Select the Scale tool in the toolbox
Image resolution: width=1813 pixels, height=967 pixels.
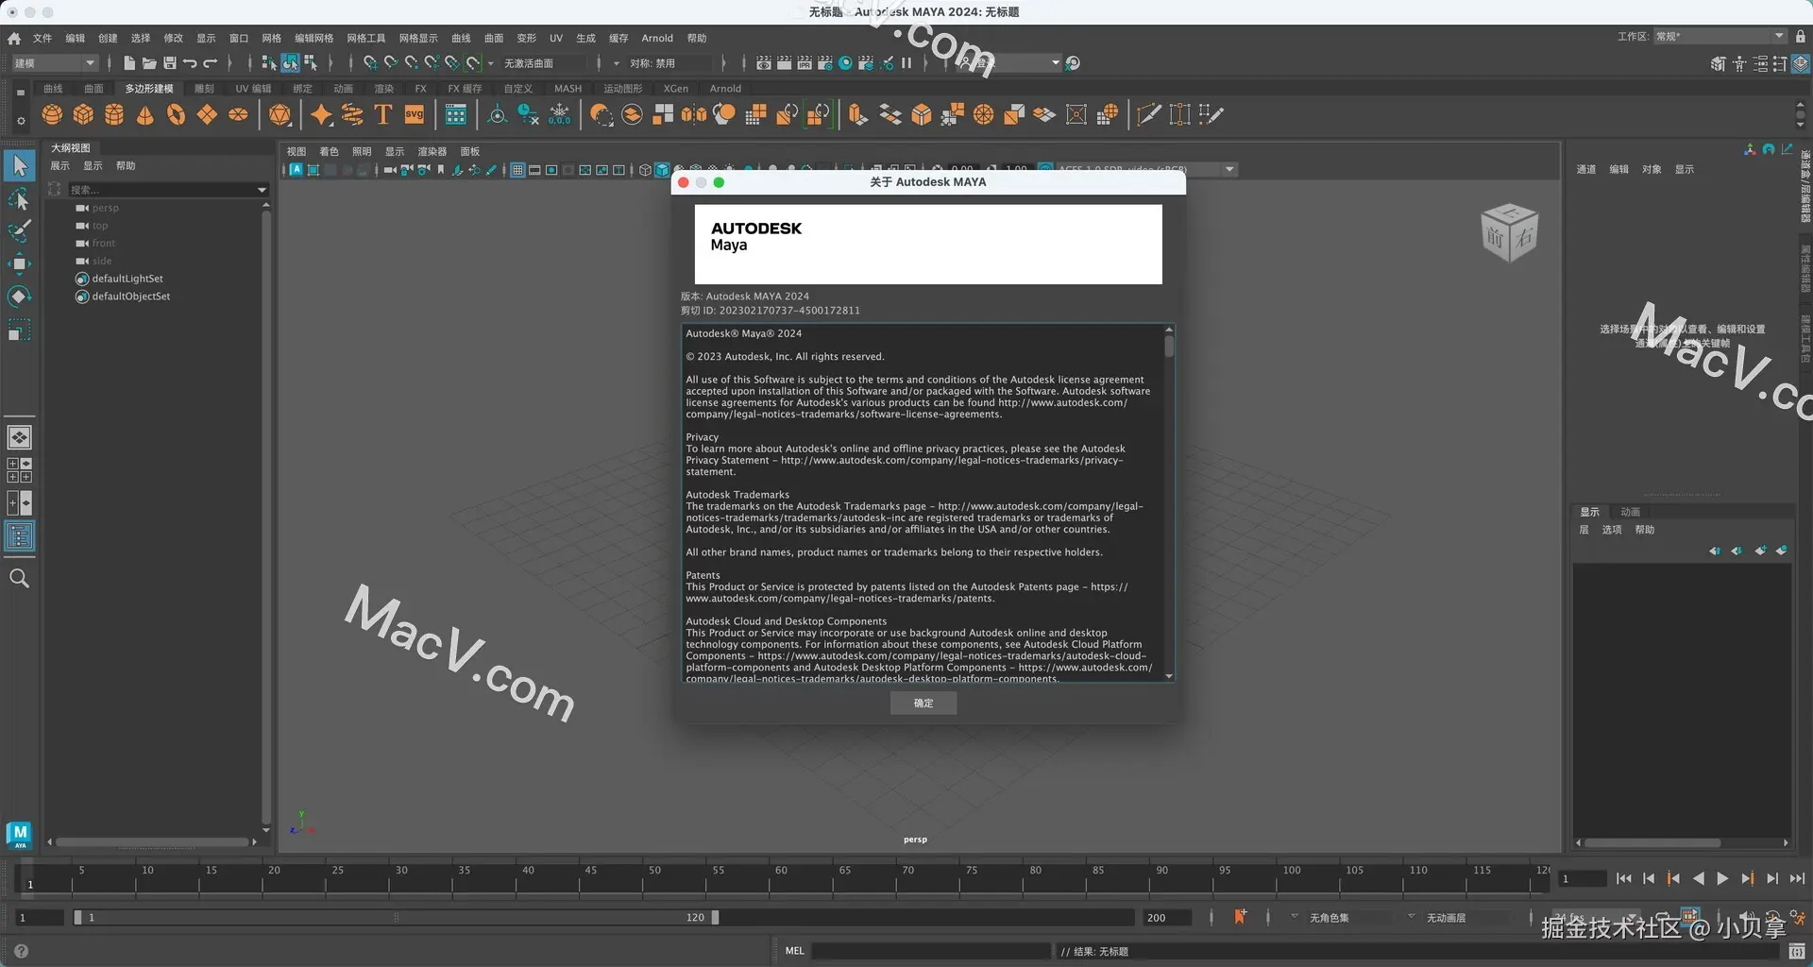coord(19,330)
